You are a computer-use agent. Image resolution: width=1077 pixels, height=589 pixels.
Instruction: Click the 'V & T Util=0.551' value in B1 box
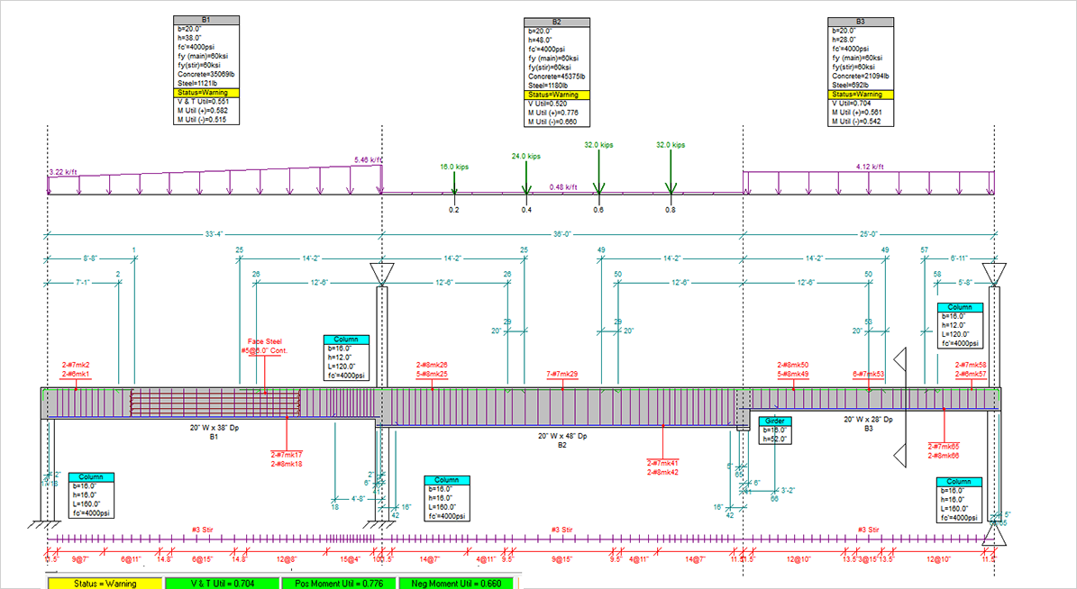[x=204, y=102]
